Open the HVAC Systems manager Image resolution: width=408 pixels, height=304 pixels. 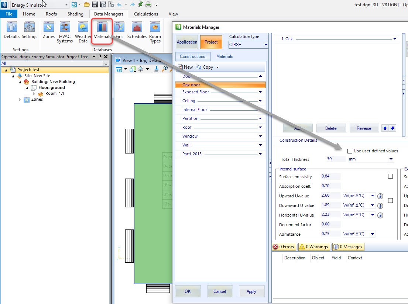(65, 32)
